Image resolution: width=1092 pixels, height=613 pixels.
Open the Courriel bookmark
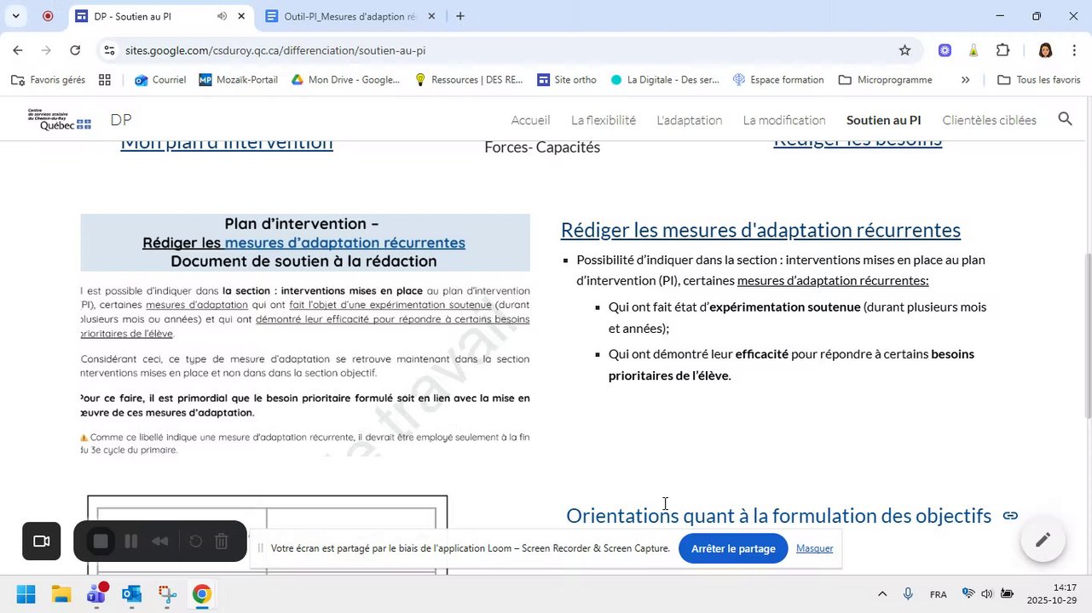(160, 80)
